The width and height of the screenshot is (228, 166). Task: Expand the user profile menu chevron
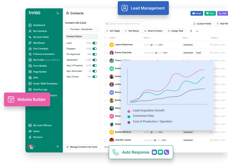click(34, 147)
